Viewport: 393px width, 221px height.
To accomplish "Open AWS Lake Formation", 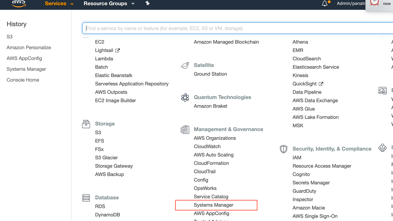I will (x=315, y=117).
